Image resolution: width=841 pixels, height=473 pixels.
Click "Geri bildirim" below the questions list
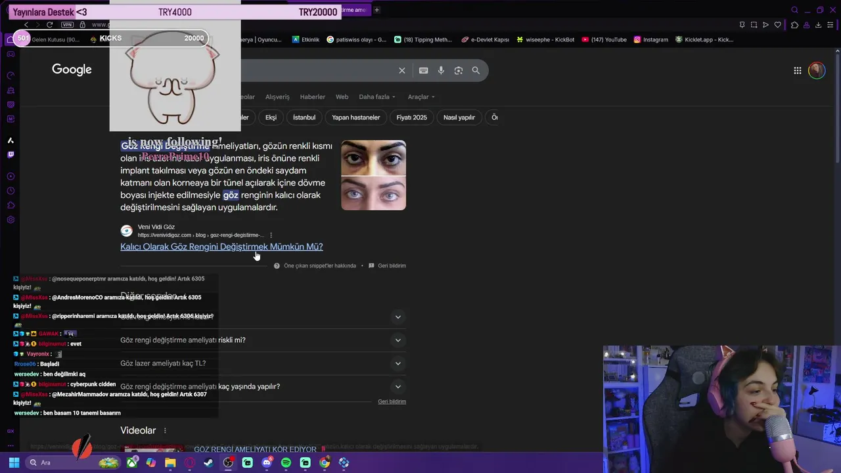tap(392, 401)
